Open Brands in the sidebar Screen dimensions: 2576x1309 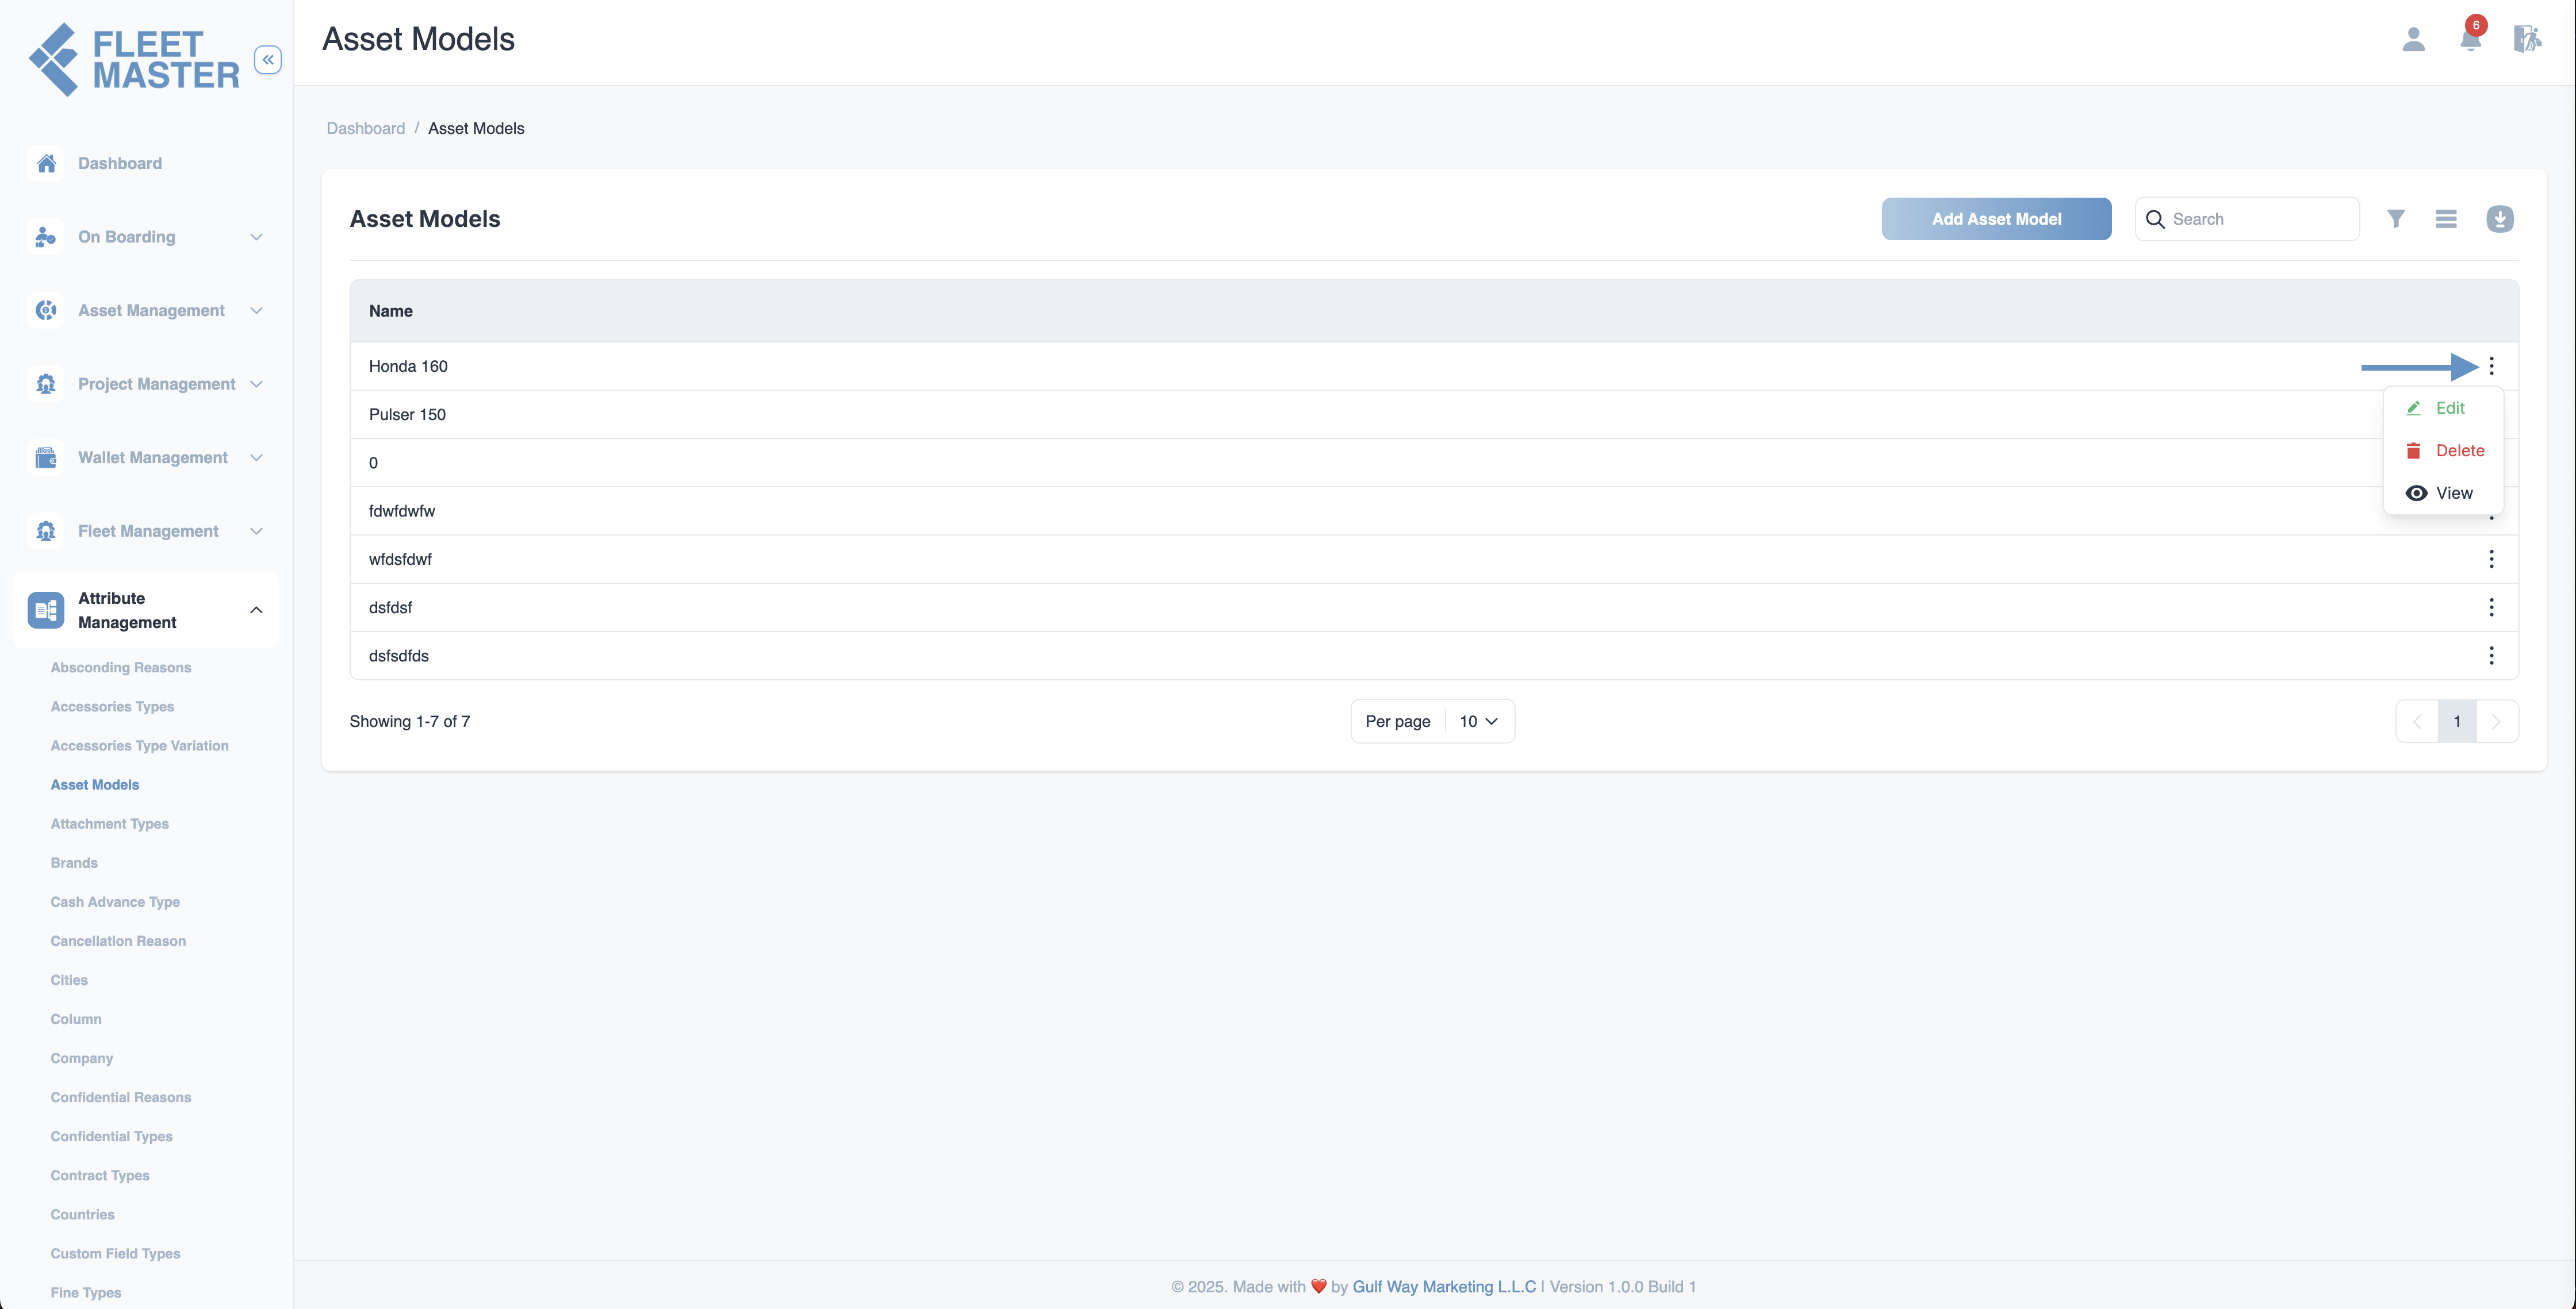coord(74,863)
